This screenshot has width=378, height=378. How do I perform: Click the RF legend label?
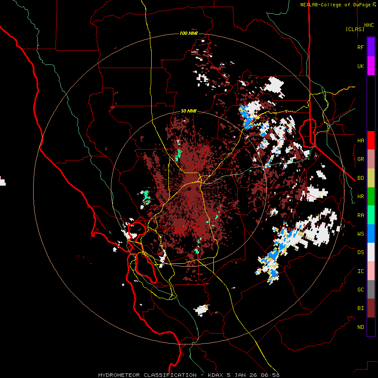pos(360,47)
